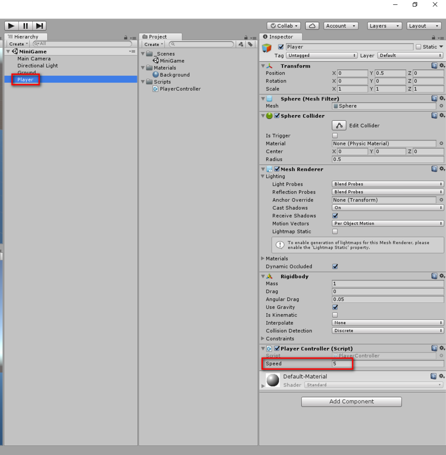The height and width of the screenshot is (455, 446).
Task: Open Mesh Renderer help icon
Action: point(434,169)
